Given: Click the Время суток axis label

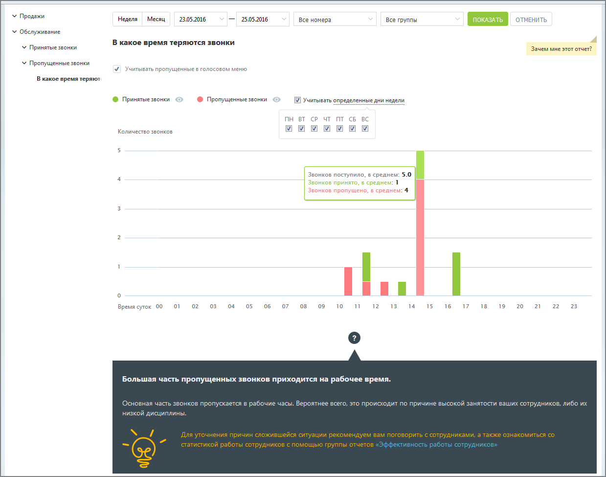Looking at the screenshot, I should pyautogui.click(x=135, y=307).
